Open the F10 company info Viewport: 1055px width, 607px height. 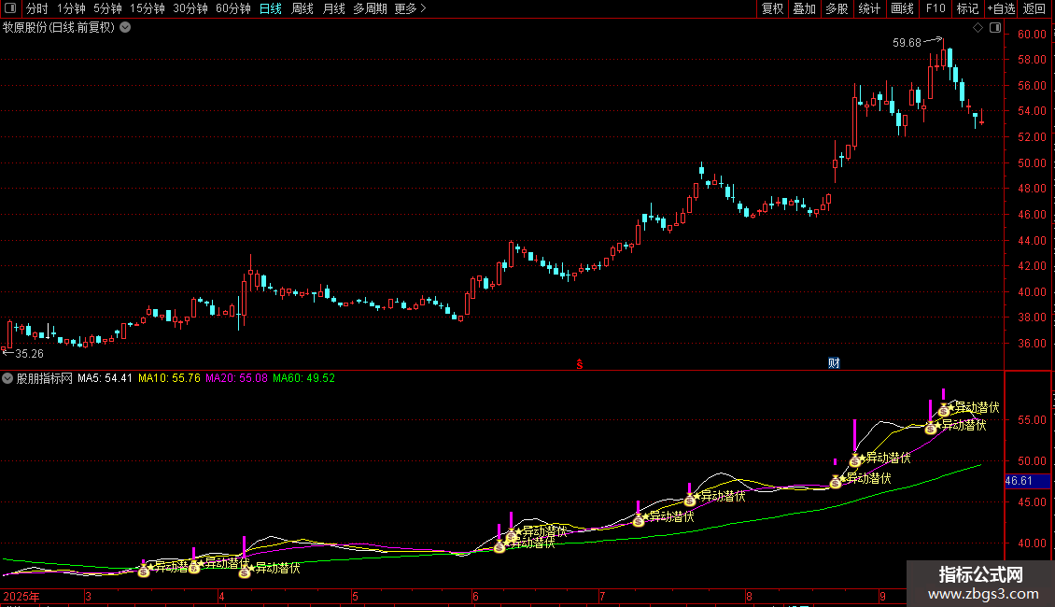935,8
